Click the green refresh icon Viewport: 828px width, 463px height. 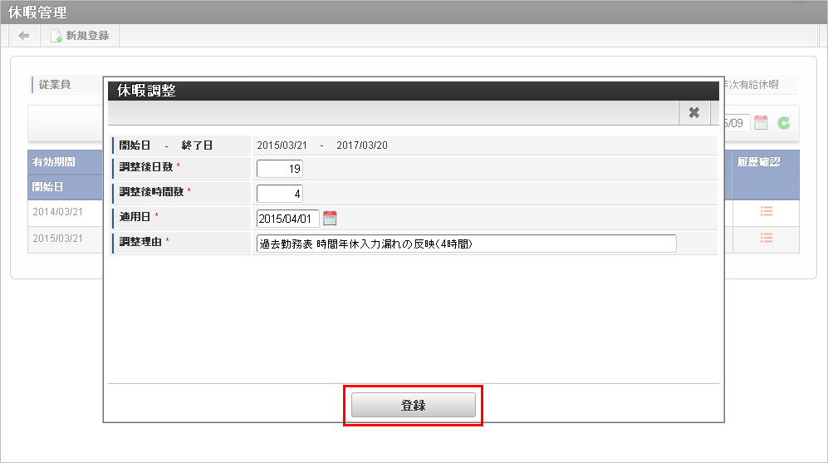tap(784, 123)
